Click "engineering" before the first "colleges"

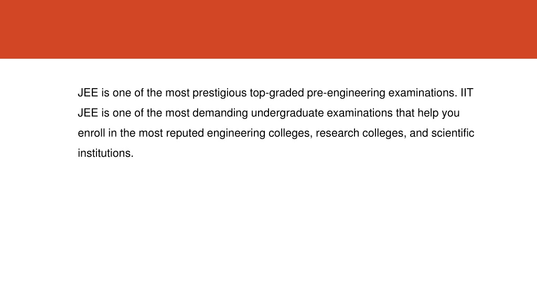click(x=236, y=134)
